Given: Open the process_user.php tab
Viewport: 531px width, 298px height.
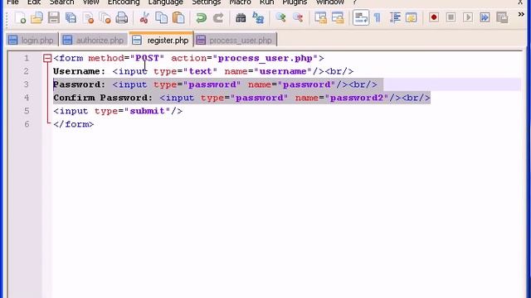Looking at the screenshot, I should (236, 41).
